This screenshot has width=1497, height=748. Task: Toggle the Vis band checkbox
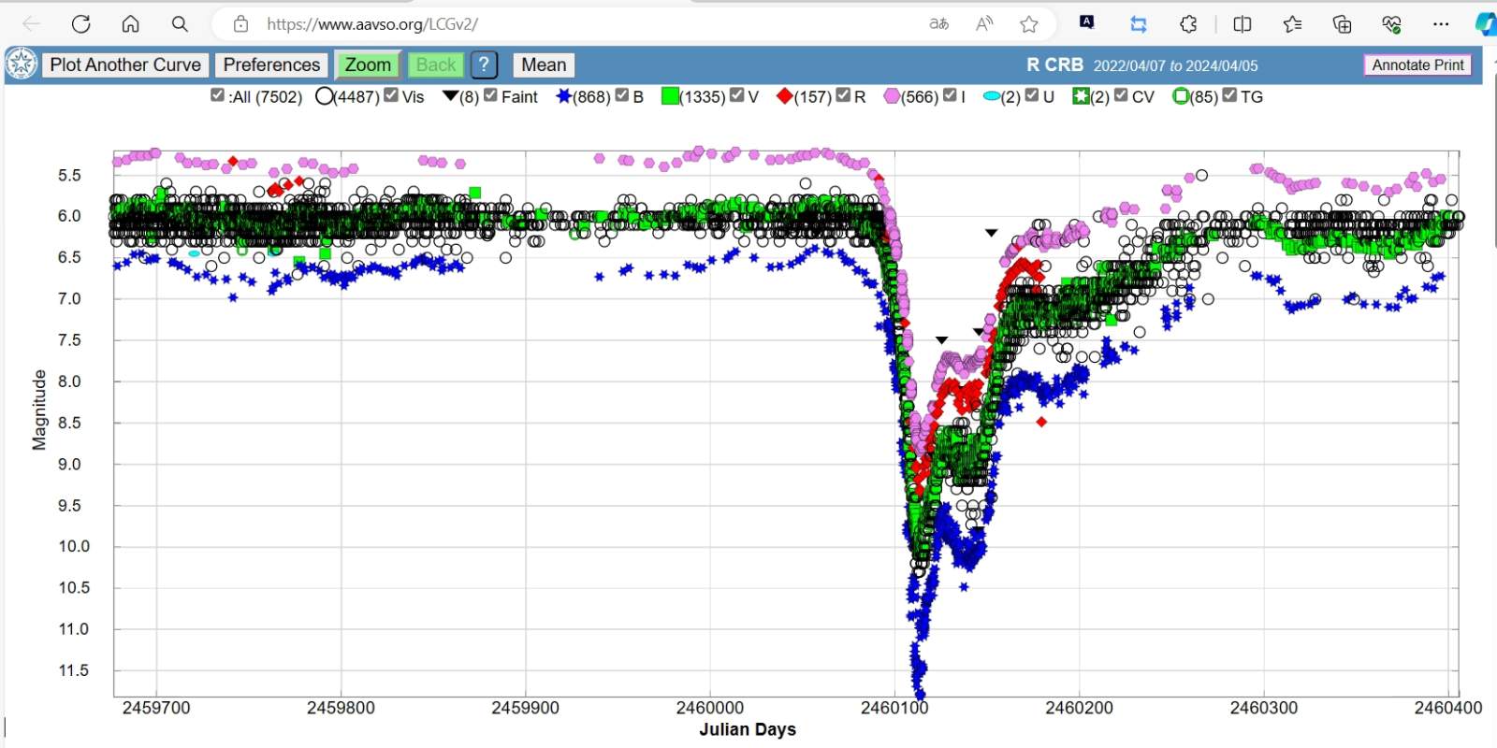tap(391, 95)
